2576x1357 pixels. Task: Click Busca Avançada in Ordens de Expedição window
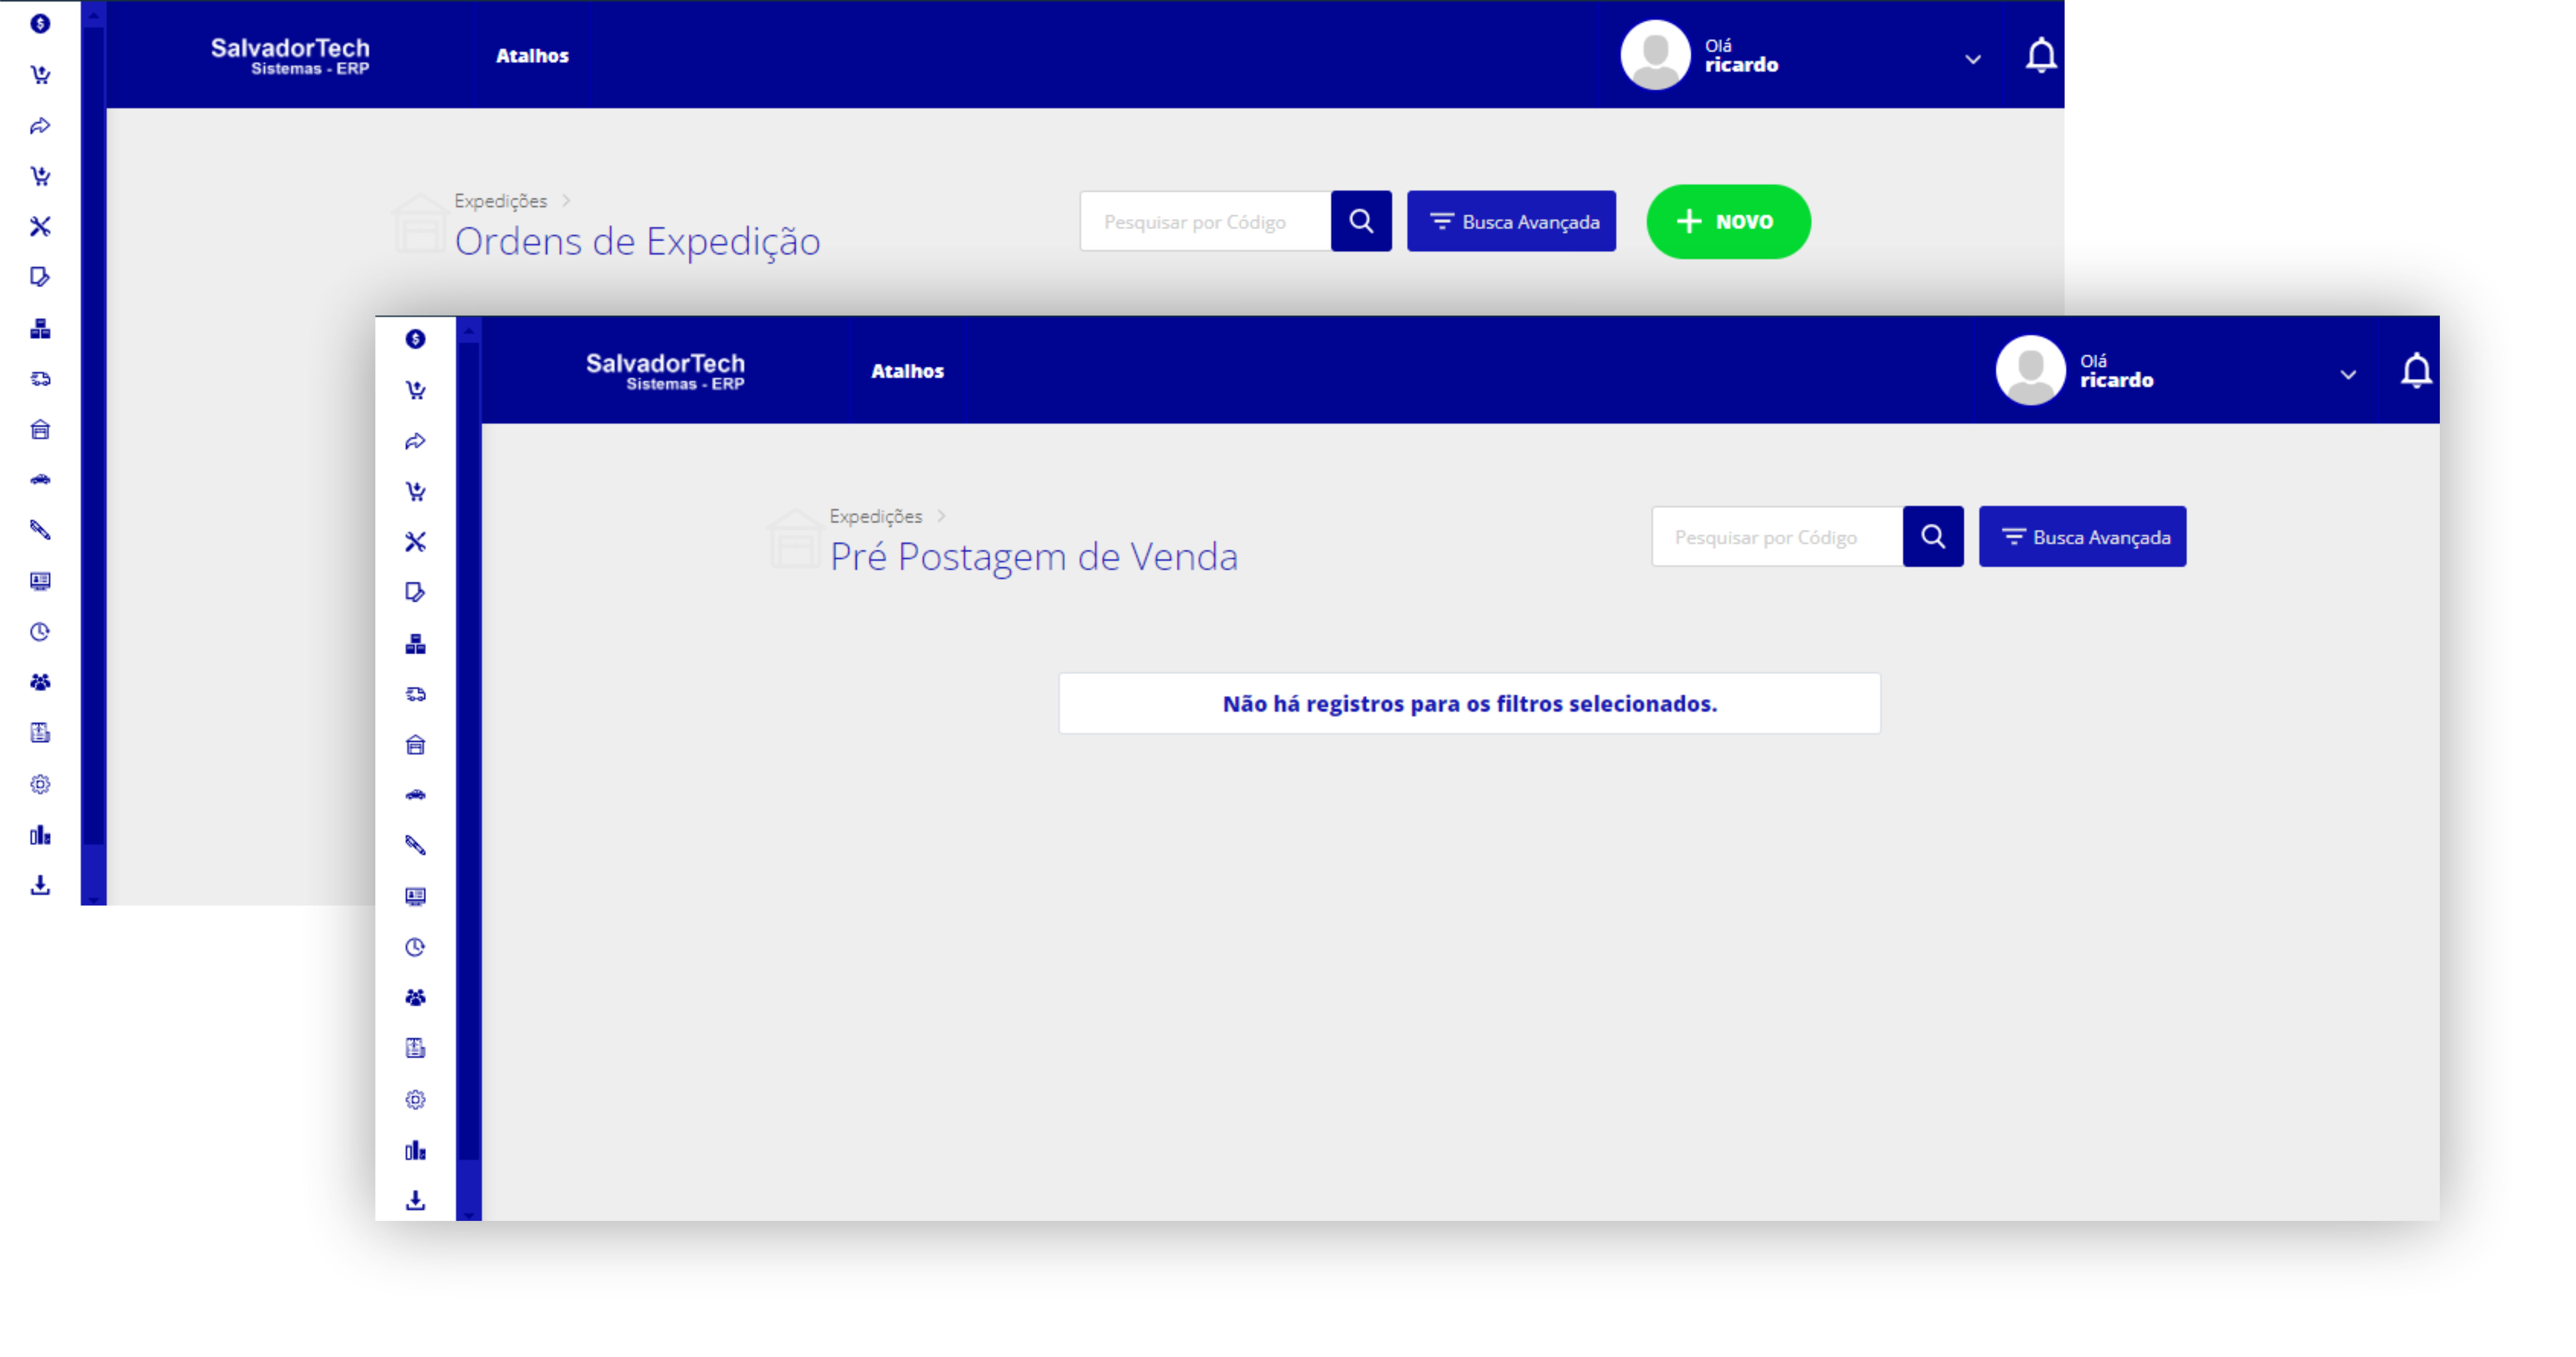coord(1511,221)
